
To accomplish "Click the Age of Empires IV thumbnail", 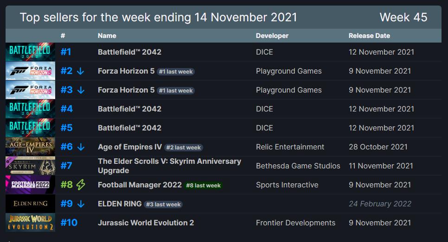I will 30,147.
